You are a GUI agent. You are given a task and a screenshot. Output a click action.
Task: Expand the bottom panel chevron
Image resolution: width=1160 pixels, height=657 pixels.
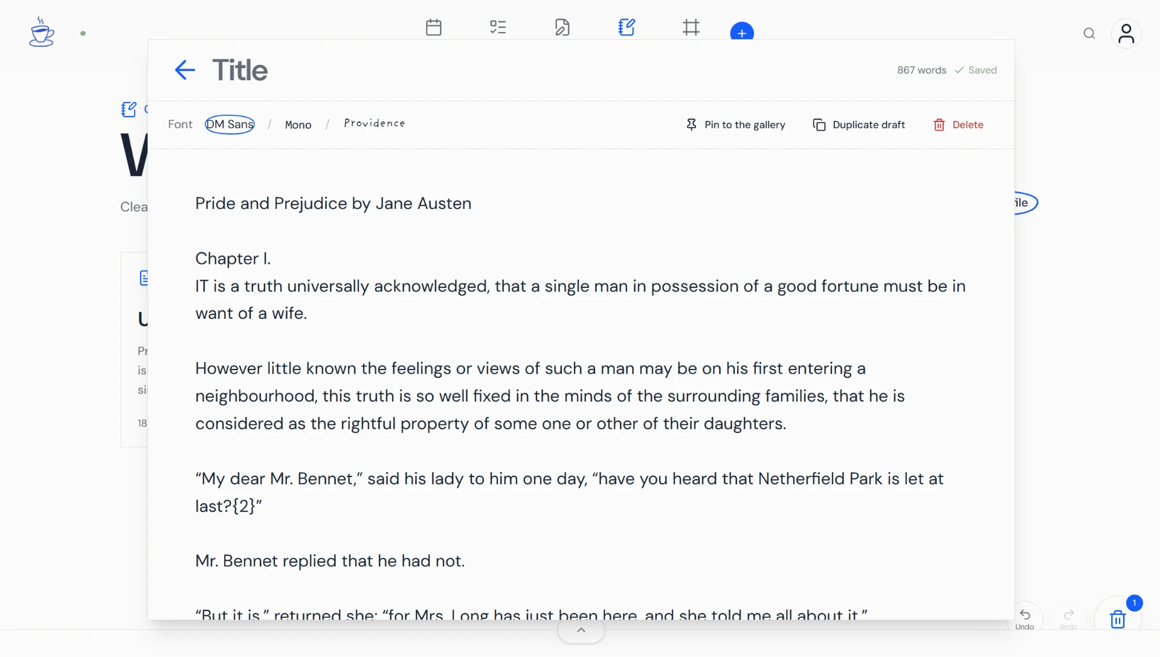coord(581,630)
